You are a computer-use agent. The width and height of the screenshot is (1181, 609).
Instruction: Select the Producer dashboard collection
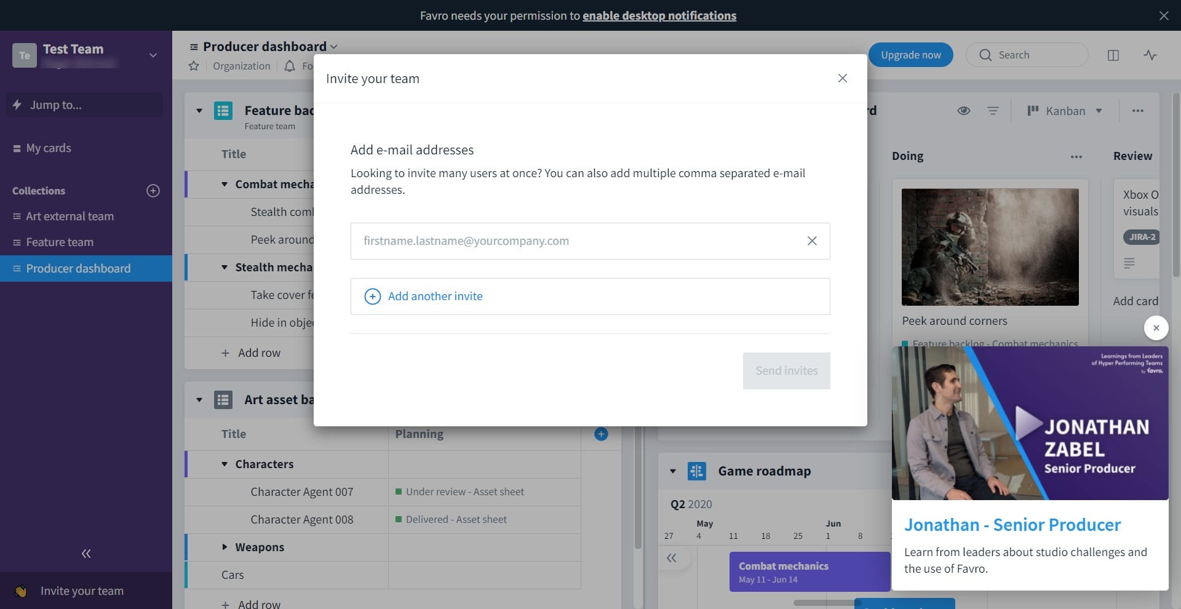86,269
